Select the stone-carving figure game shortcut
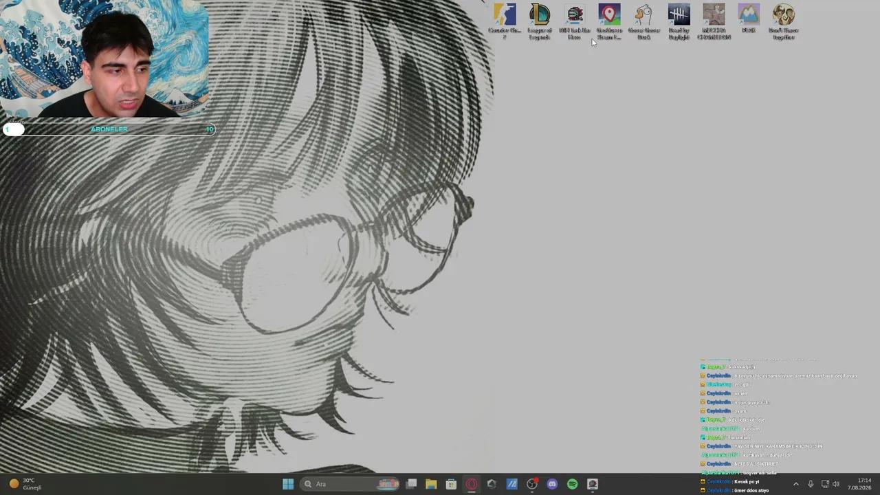Image resolution: width=880 pixels, height=495 pixels. (714, 21)
